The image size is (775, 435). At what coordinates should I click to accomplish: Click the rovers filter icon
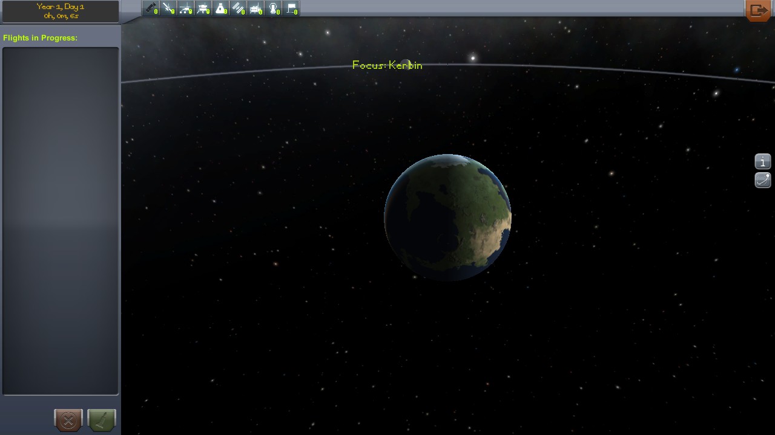[x=186, y=8]
